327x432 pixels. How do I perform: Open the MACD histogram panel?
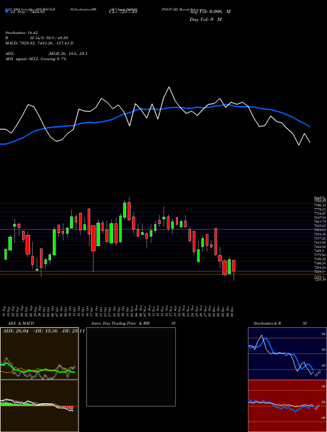click(x=39, y=406)
